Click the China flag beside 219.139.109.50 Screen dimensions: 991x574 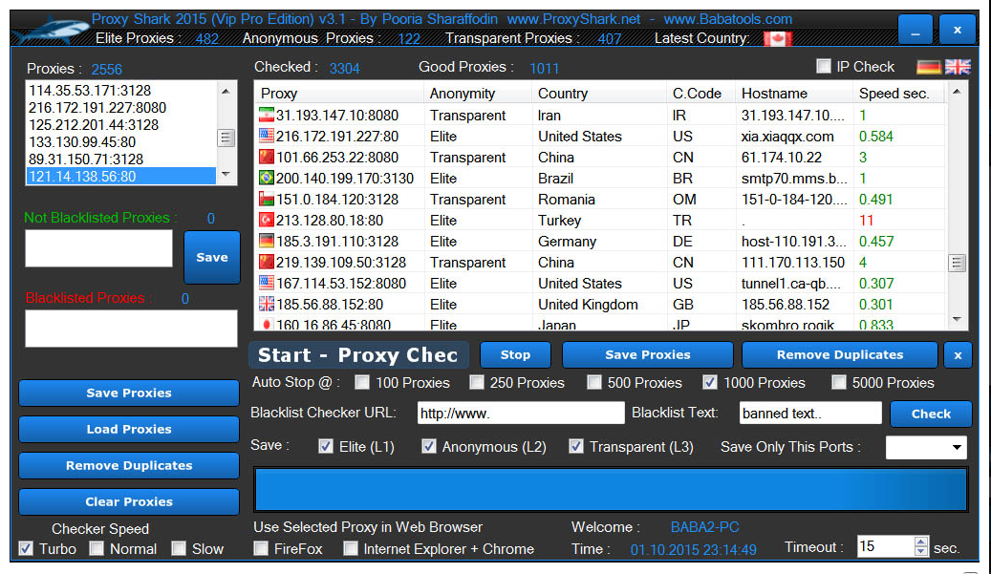point(267,262)
